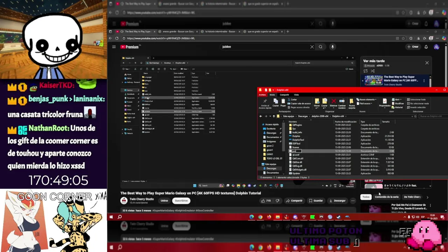Image resolution: width=448 pixels, height=252 pixels.
Task: Click Historial in the Abrir group
Action: (x=397, y=107)
